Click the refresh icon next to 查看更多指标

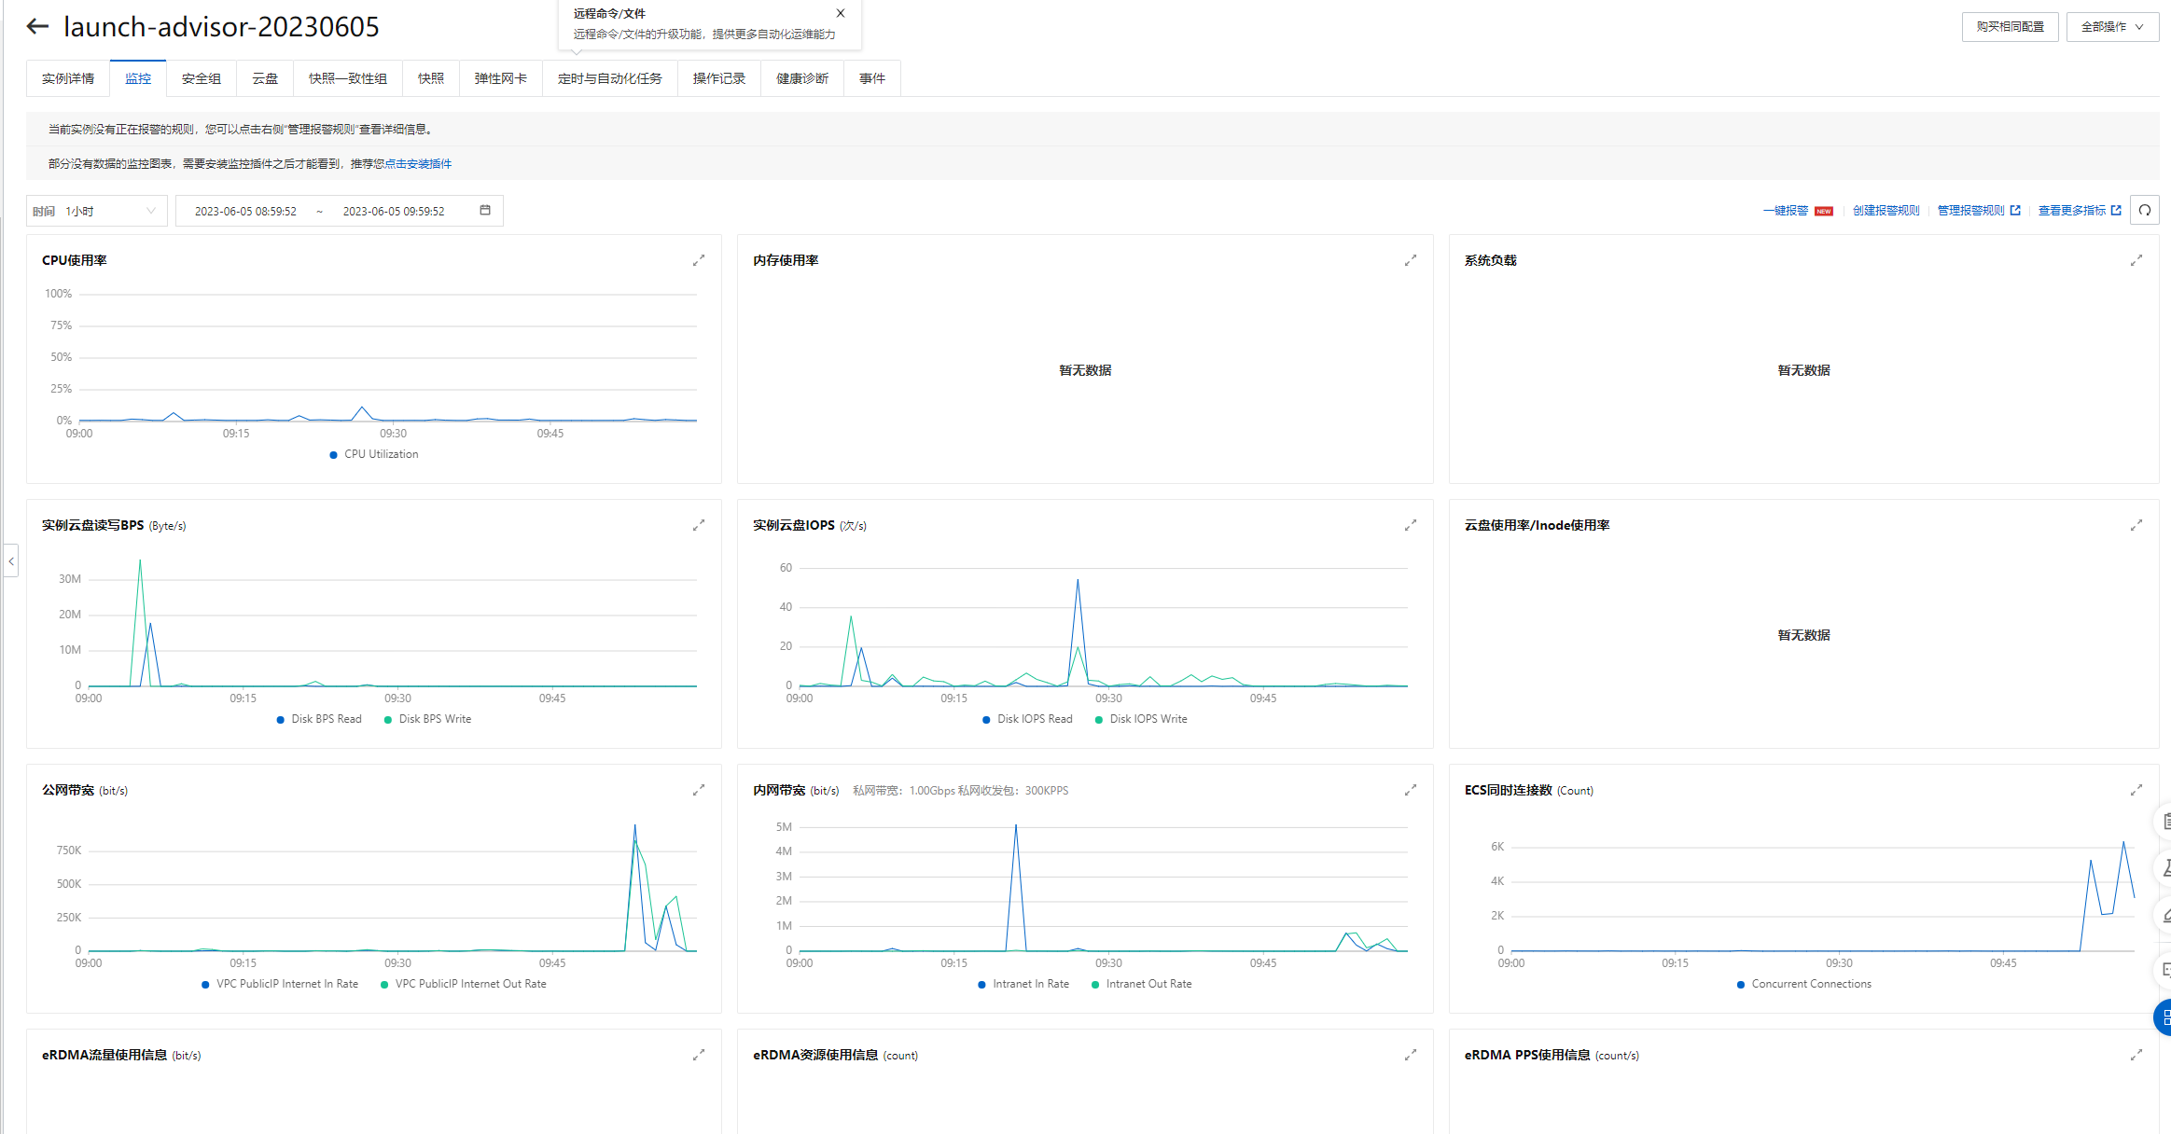[x=2145, y=211]
